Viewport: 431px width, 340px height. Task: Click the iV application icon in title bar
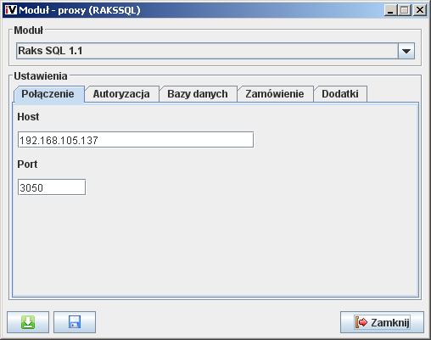coord(11,10)
